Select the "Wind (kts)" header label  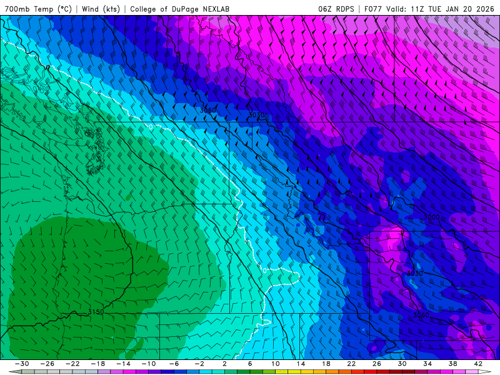click(x=101, y=9)
